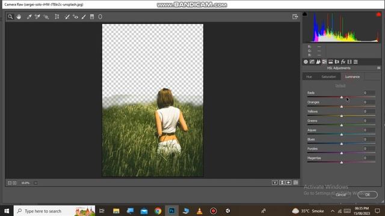Viewport: 385px width, 216px height.
Task: Open the Windows Start menu
Action: [x=7, y=211]
